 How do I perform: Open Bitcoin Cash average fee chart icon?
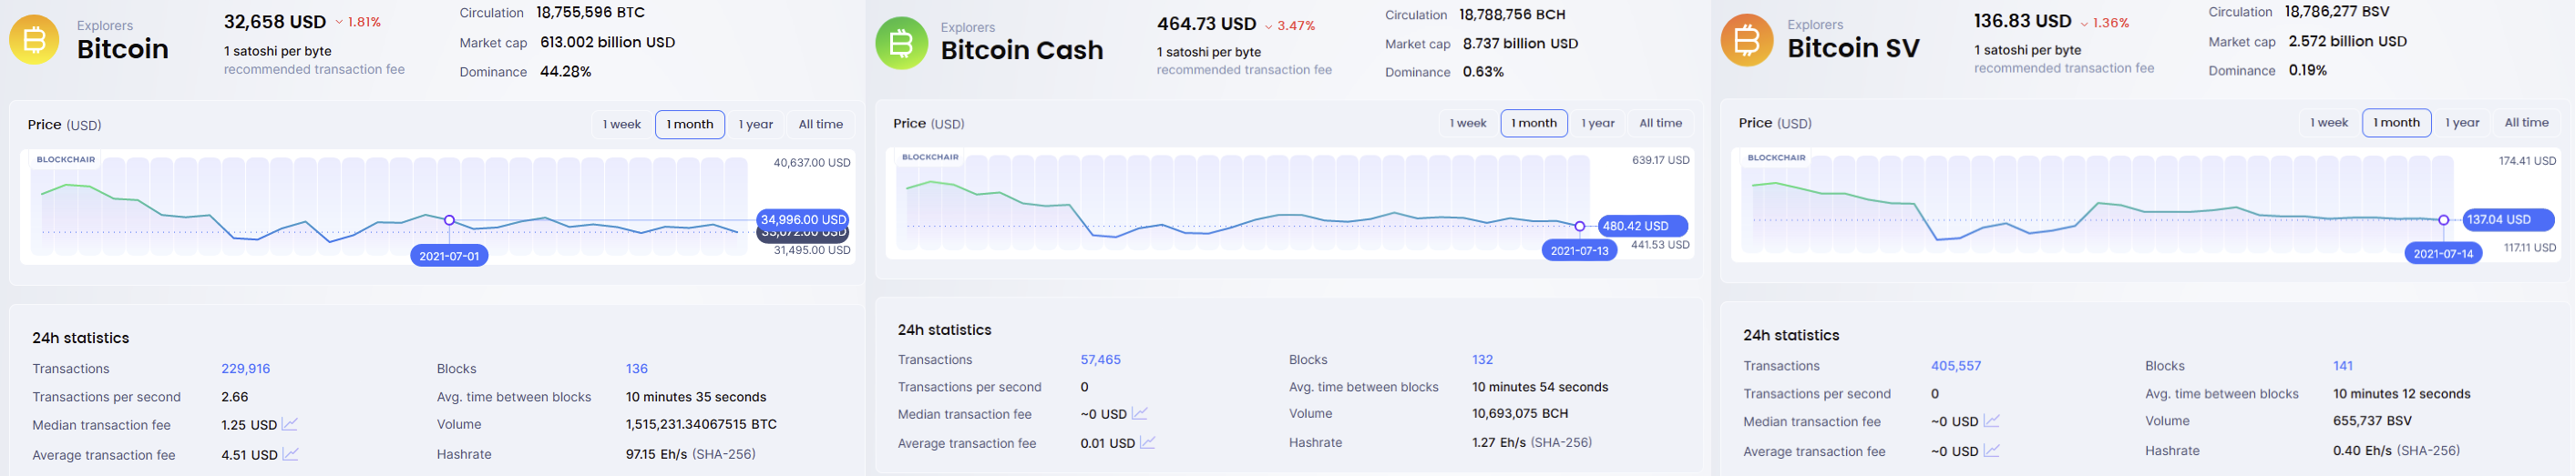pos(1147,442)
